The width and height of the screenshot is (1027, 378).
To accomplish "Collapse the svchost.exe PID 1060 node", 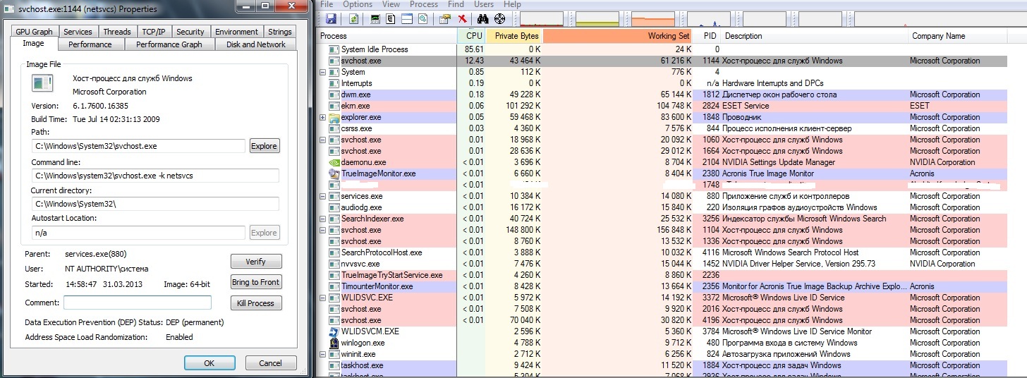I will 323,140.
